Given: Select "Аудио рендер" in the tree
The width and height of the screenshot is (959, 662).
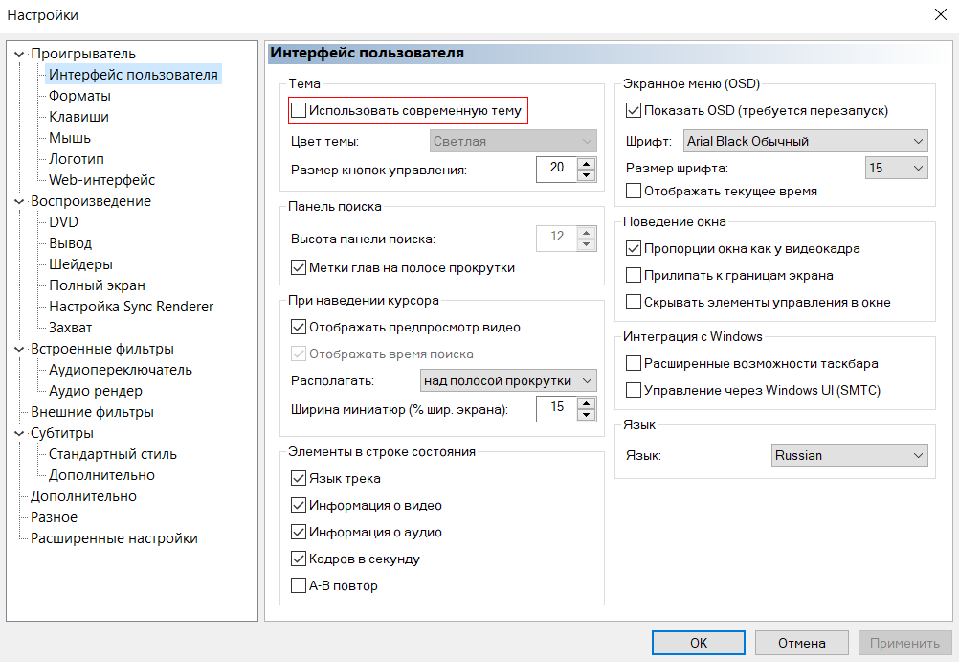Looking at the screenshot, I should click(96, 391).
